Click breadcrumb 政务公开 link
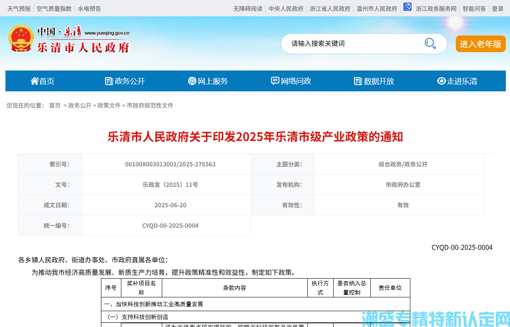The height and width of the screenshot is (327, 510). click(80, 106)
